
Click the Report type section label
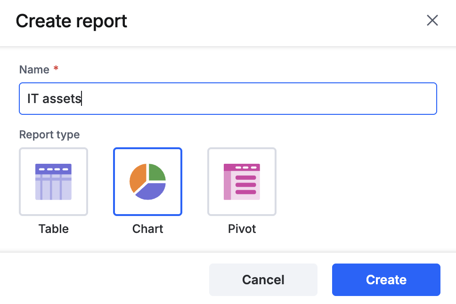(x=49, y=135)
